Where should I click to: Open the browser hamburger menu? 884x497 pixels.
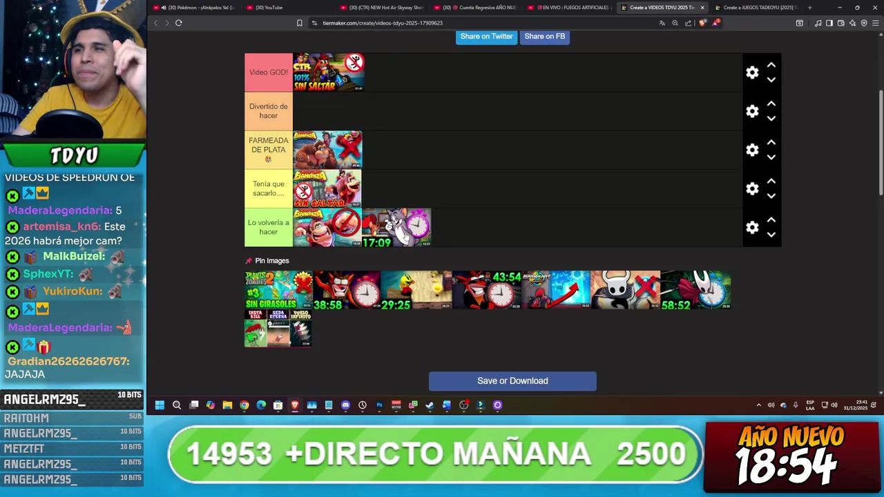click(876, 23)
